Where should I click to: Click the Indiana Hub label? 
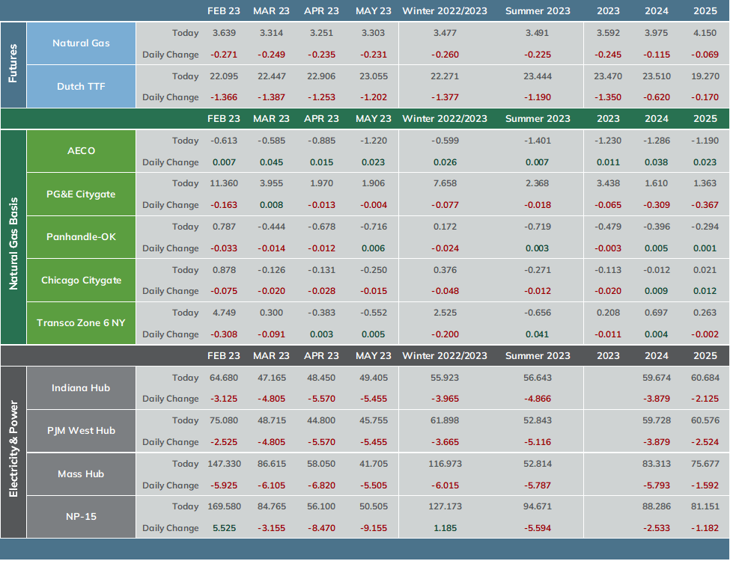pyautogui.click(x=81, y=388)
